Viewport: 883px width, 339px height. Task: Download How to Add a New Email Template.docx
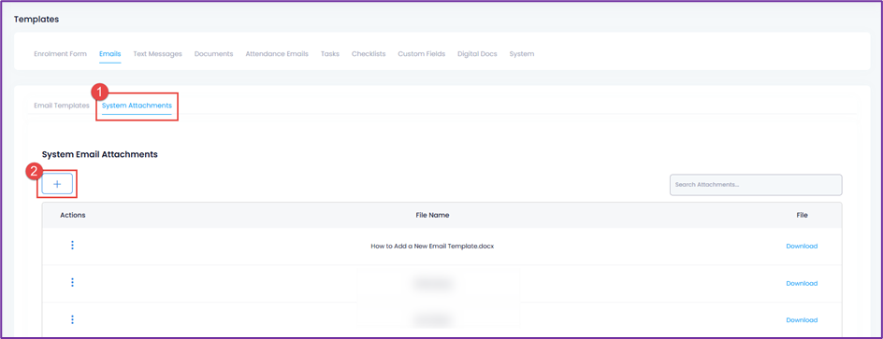(x=802, y=247)
